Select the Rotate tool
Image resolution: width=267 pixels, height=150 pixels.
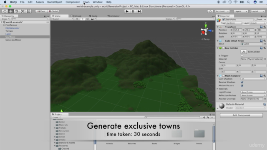coord(17,11)
